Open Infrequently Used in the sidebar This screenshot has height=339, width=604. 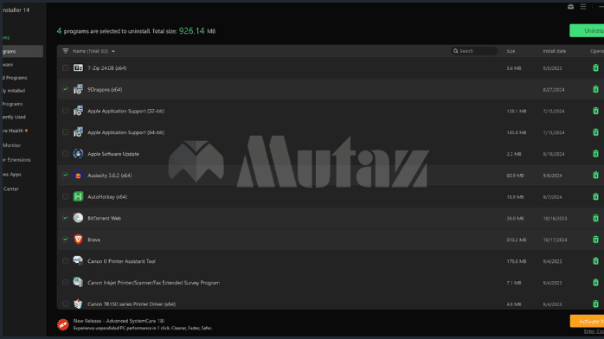(14, 117)
